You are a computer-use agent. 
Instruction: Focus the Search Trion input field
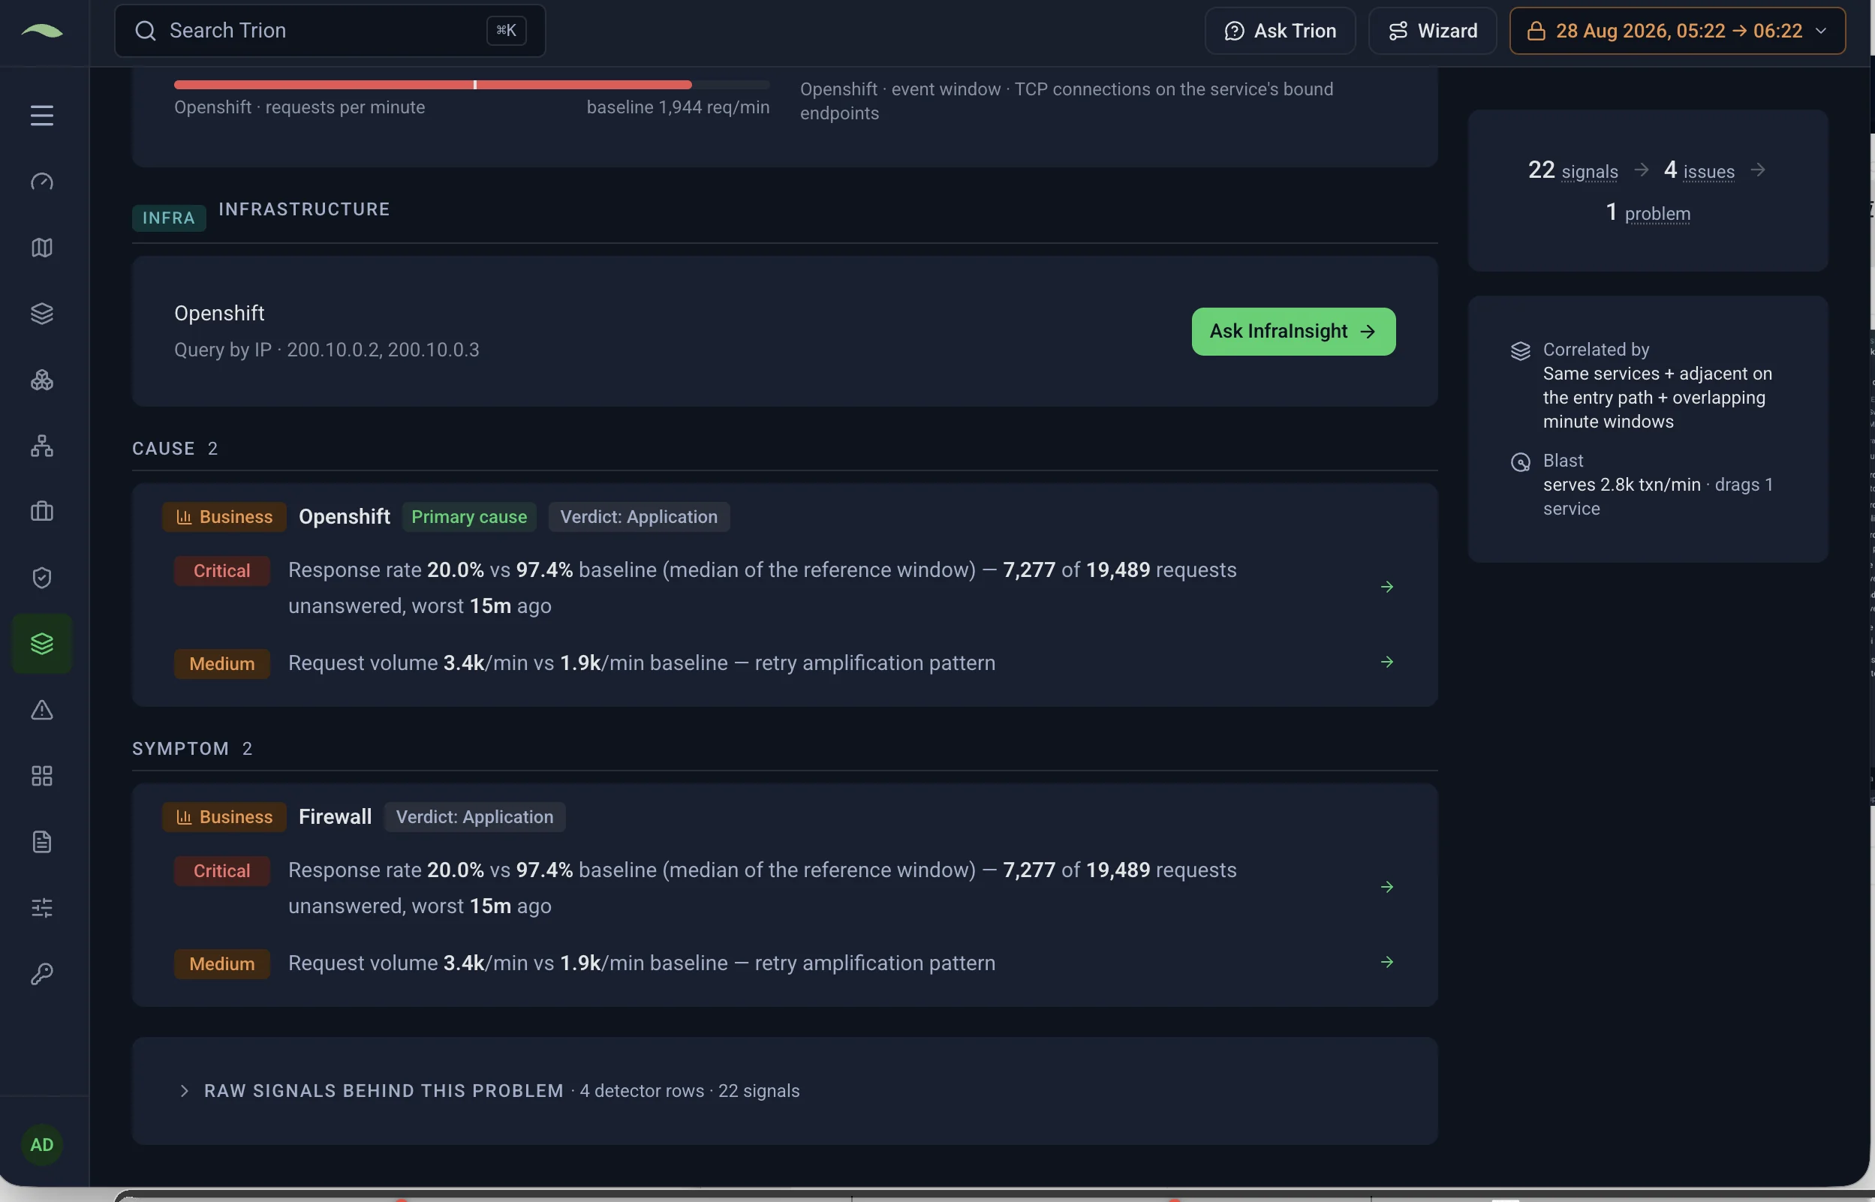[330, 31]
